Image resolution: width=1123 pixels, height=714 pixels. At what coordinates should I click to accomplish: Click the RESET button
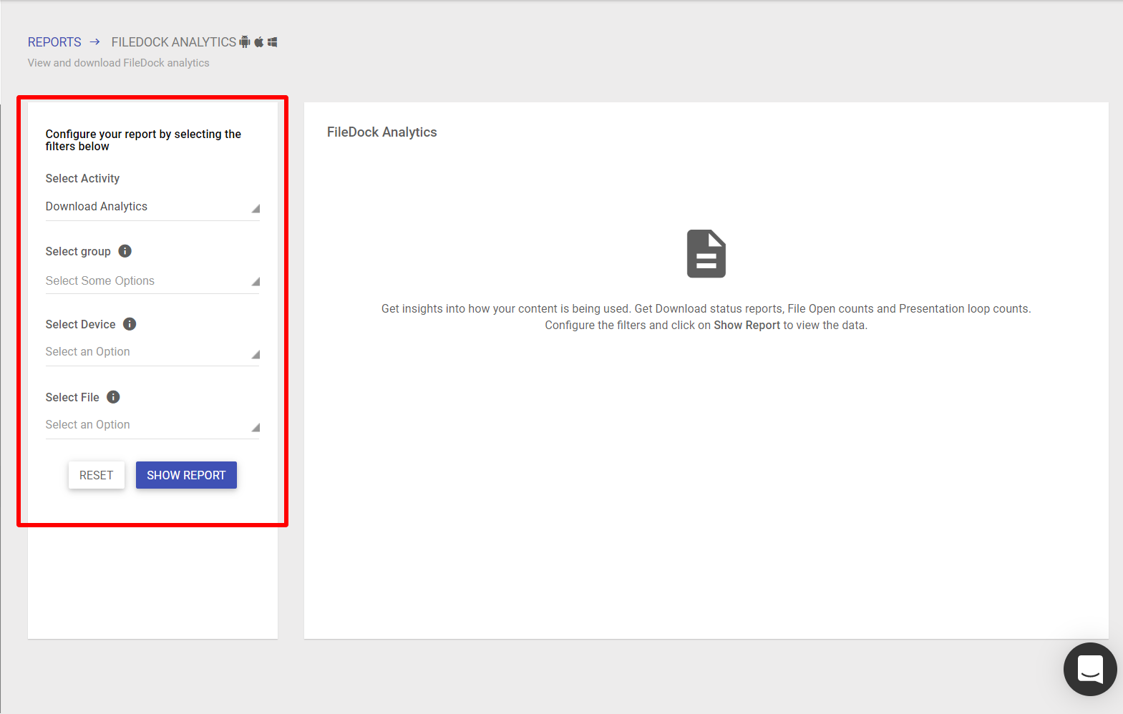97,475
